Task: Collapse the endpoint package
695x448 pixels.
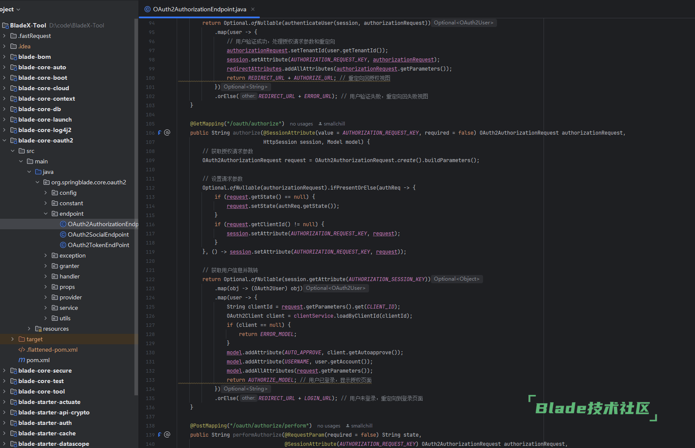Action: 46,214
